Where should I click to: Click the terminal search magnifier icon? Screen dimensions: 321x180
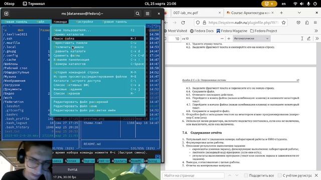tap(137, 13)
